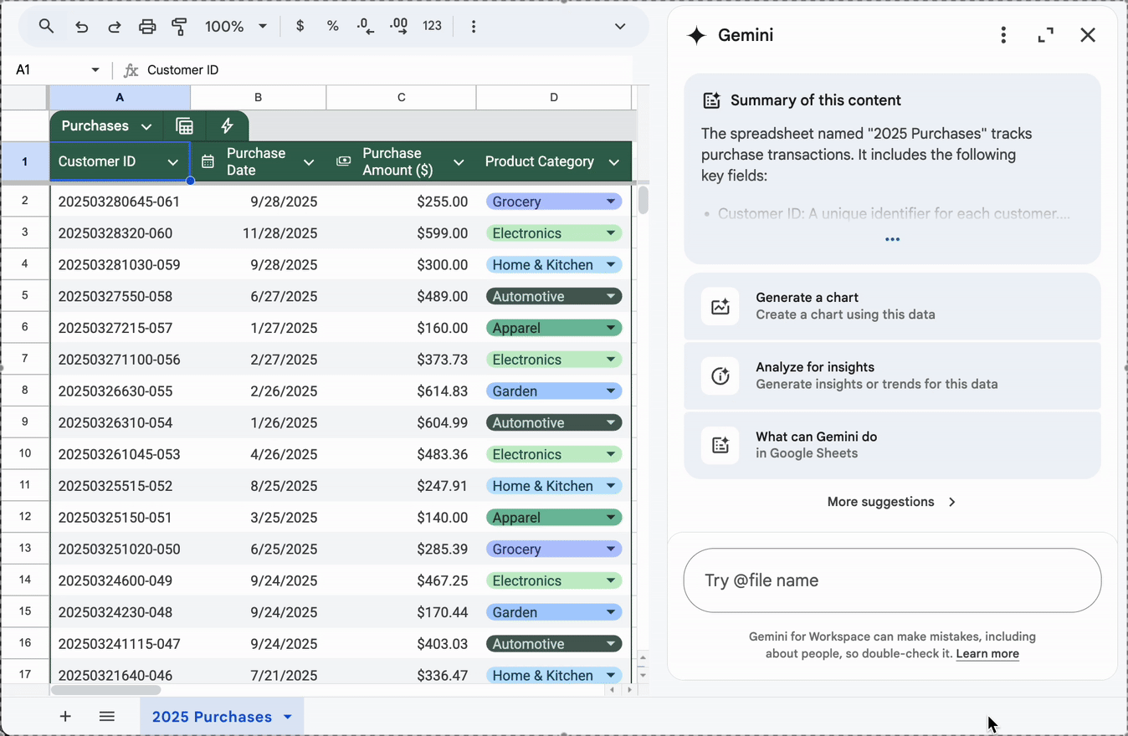This screenshot has width=1128, height=736.
Task: Click the Try @file name prompt field
Action: [891, 580]
